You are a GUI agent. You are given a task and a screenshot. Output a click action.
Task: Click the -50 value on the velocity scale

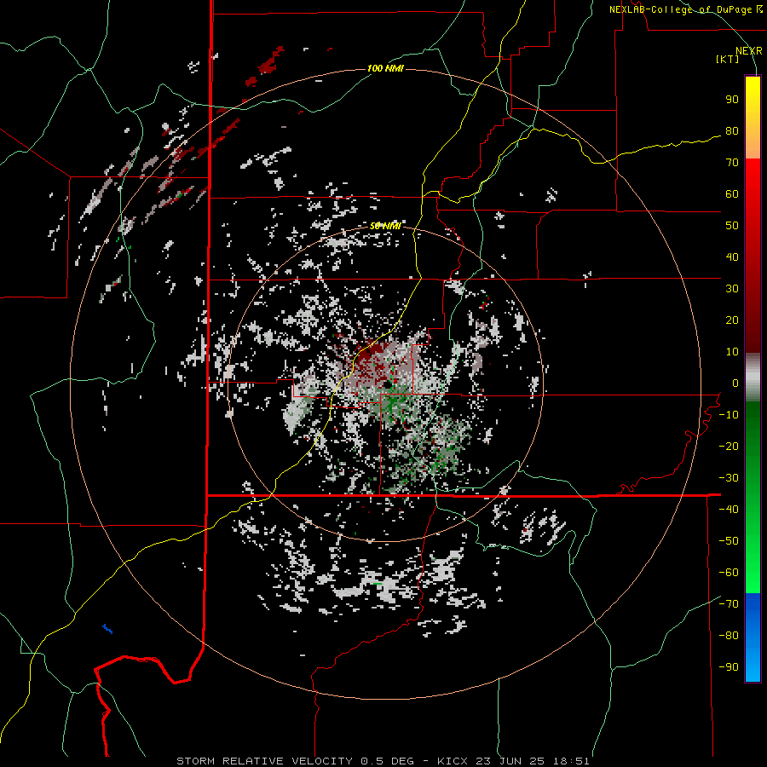click(729, 541)
